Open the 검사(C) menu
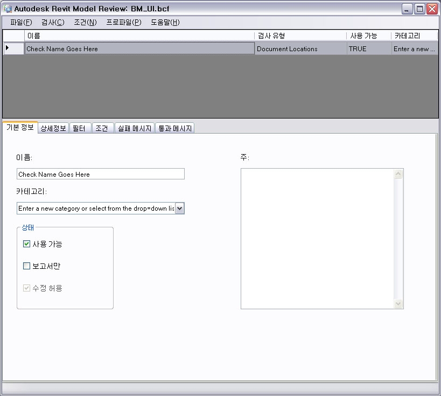 (53, 22)
